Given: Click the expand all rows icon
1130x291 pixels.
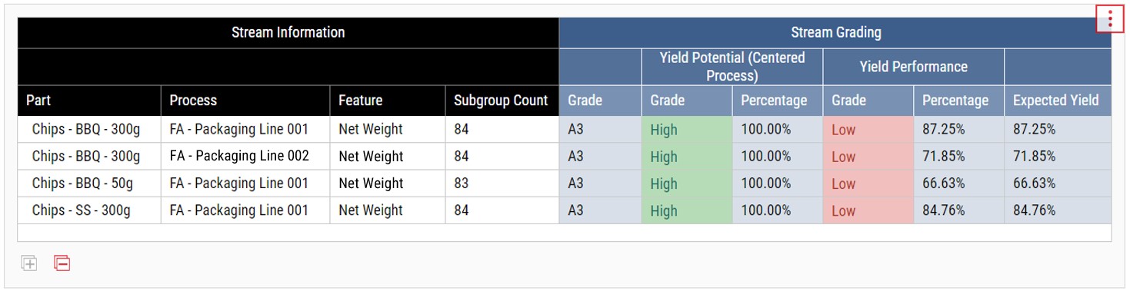Looking at the screenshot, I should (x=29, y=263).
